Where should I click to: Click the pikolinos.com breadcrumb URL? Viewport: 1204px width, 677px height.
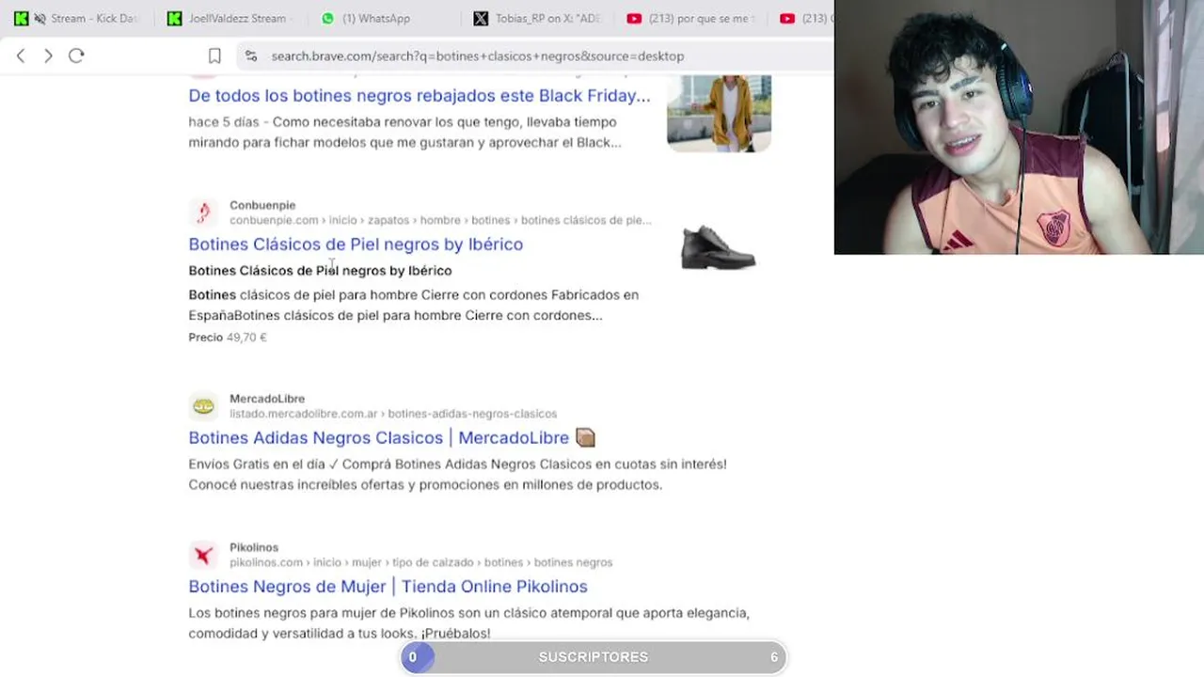420,562
